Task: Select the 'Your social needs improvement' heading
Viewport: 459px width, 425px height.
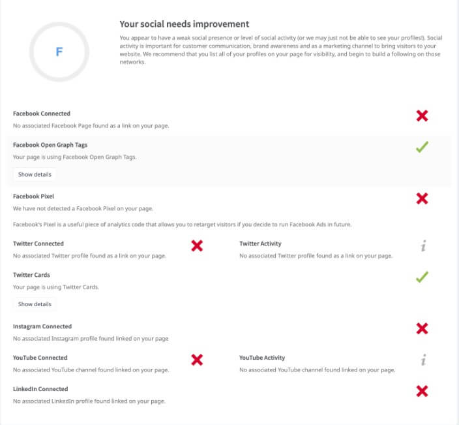Action: pyautogui.click(x=184, y=24)
